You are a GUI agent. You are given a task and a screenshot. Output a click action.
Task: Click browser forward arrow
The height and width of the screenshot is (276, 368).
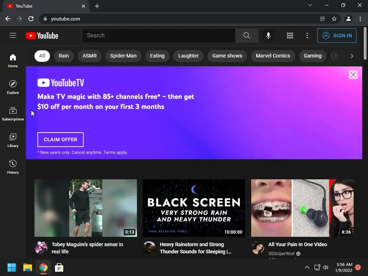[x=19, y=19]
